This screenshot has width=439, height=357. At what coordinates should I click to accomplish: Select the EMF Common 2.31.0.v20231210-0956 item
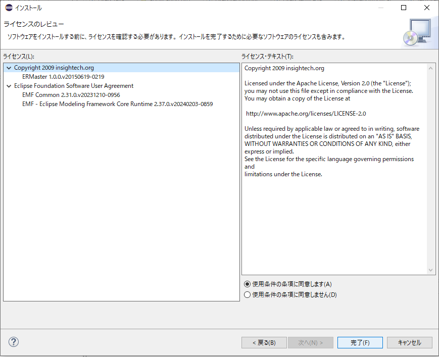tap(71, 94)
